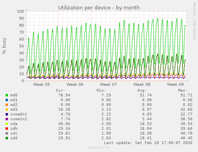The width and height of the screenshot is (198, 152).
Task: Select the sdd legend label
Action: (14, 138)
